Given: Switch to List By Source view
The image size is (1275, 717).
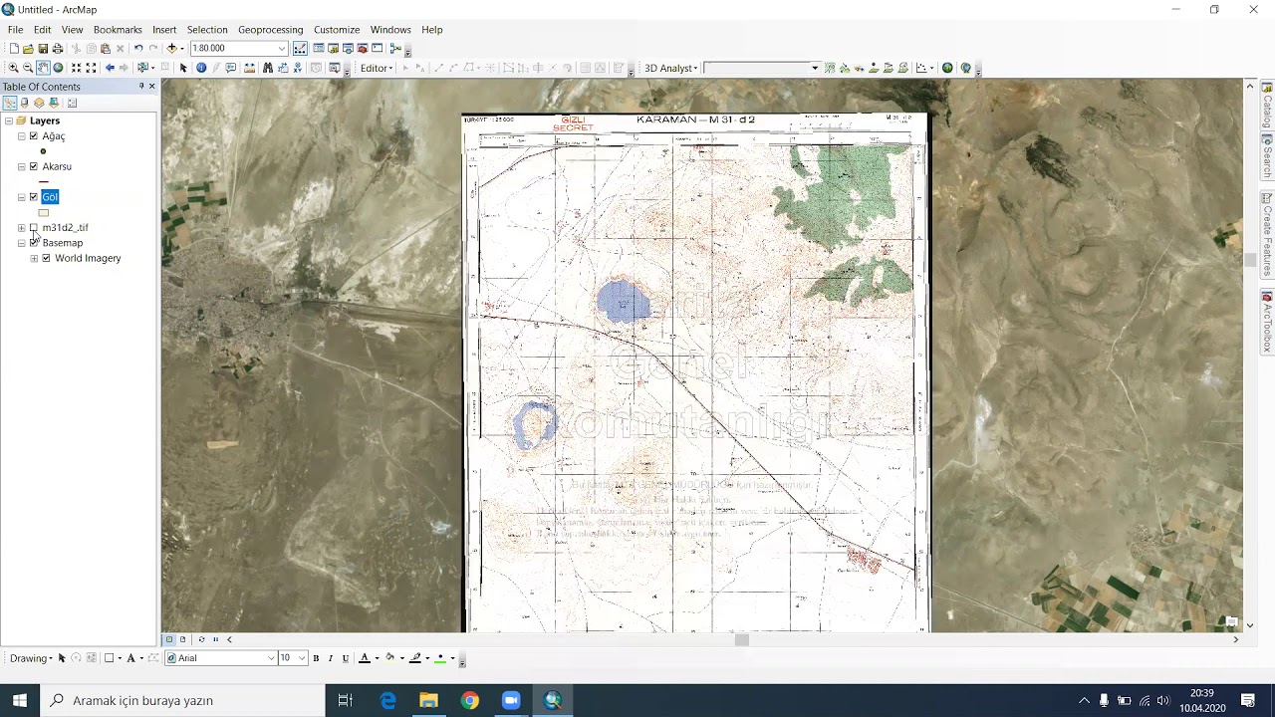Looking at the screenshot, I should click(x=24, y=103).
